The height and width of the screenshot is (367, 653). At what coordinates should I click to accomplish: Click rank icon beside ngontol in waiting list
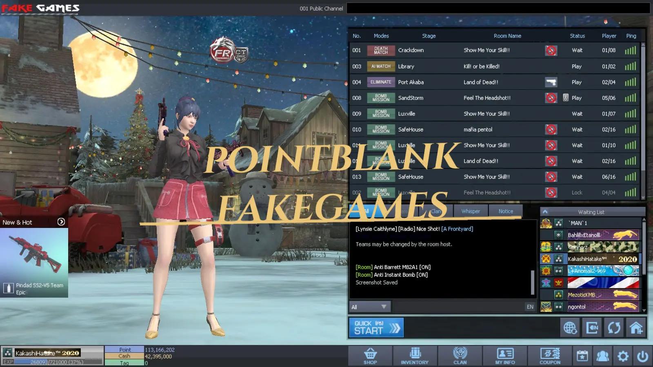coord(559,307)
